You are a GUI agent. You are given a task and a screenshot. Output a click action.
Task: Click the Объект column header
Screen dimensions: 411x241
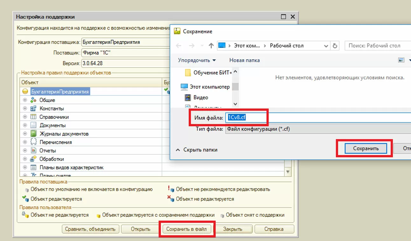91,83
